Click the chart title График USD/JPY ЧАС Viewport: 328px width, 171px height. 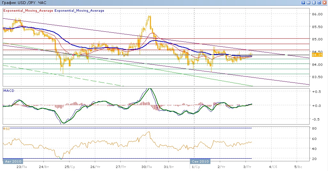[24, 3]
